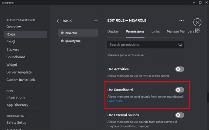Open Emoji settings

[x=11, y=42]
